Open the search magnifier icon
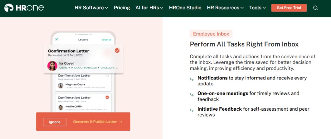This screenshot has height=139, width=331. [315, 8]
